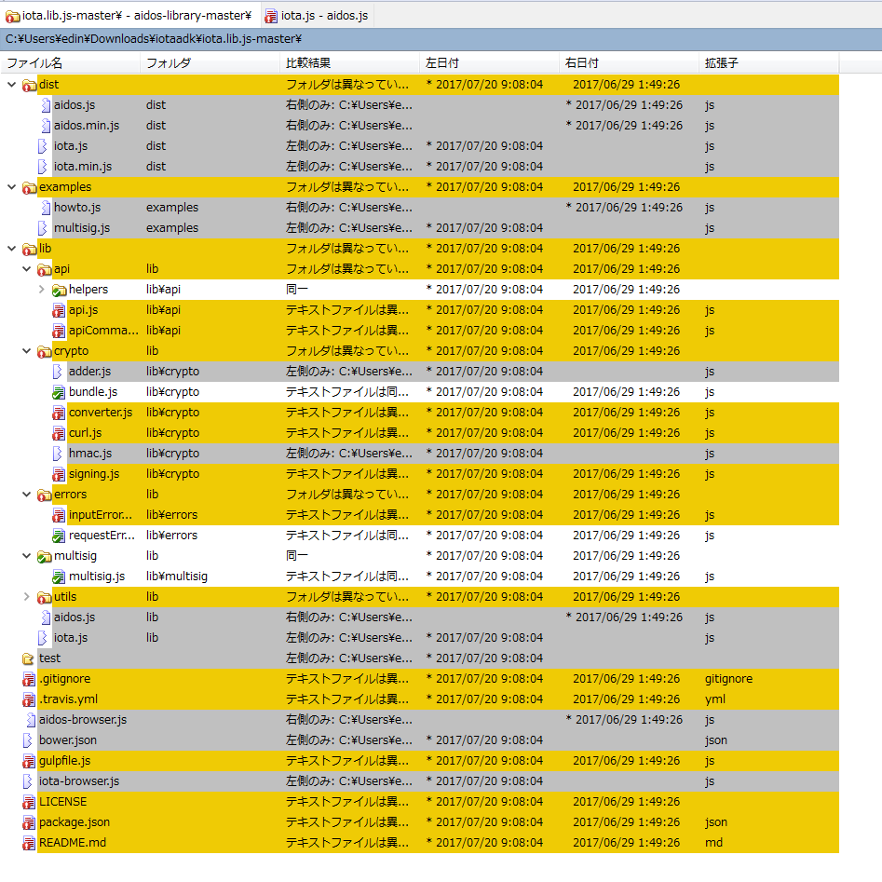882x882 pixels.
Task: Click the md extension cell
Action: click(x=713, y=843)
